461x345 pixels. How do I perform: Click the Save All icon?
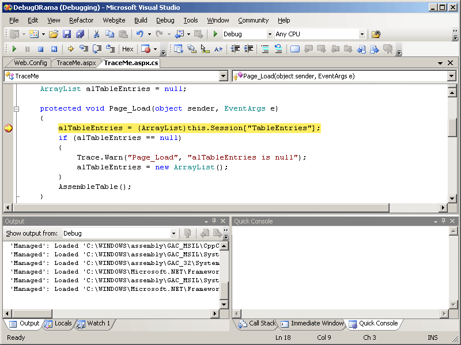(x=80, y=34)
